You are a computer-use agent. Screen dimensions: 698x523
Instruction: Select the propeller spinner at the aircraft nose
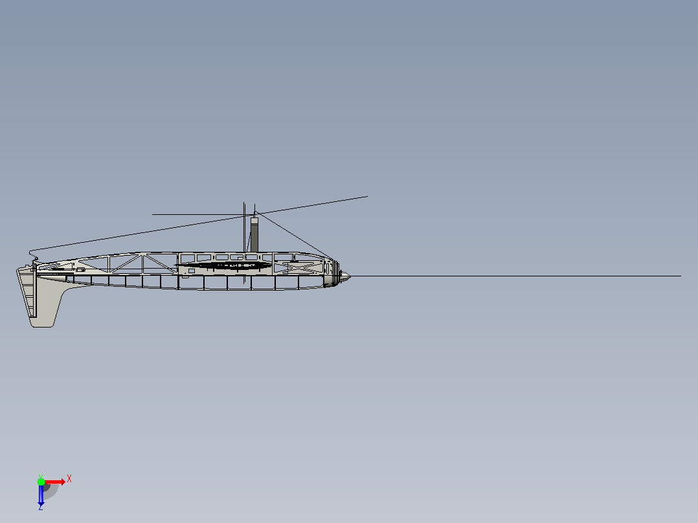pyautogui.click(x=345, y=276)
